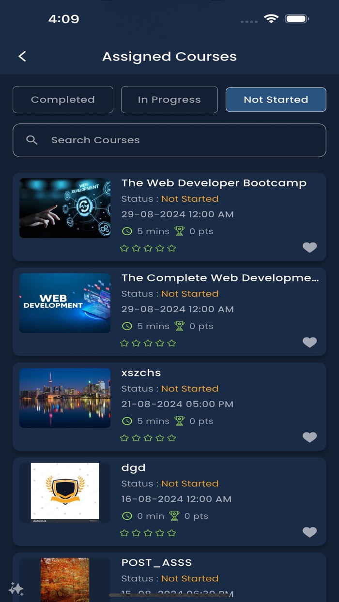The width and height of the screenshot is (339, 602).
Task: Click Not Started status on dgd
Action: tap(190, 483)
